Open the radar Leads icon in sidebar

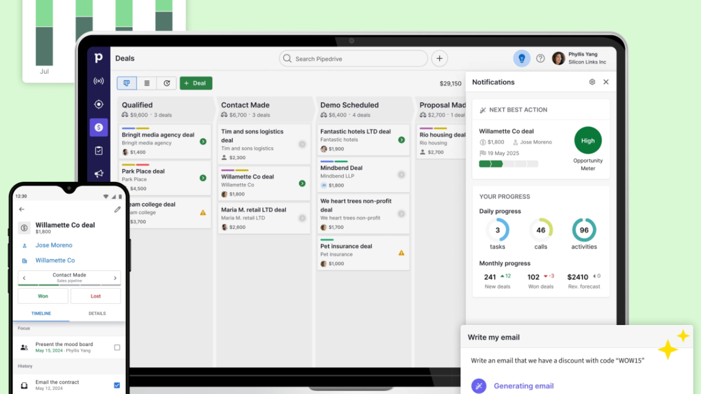99,82
